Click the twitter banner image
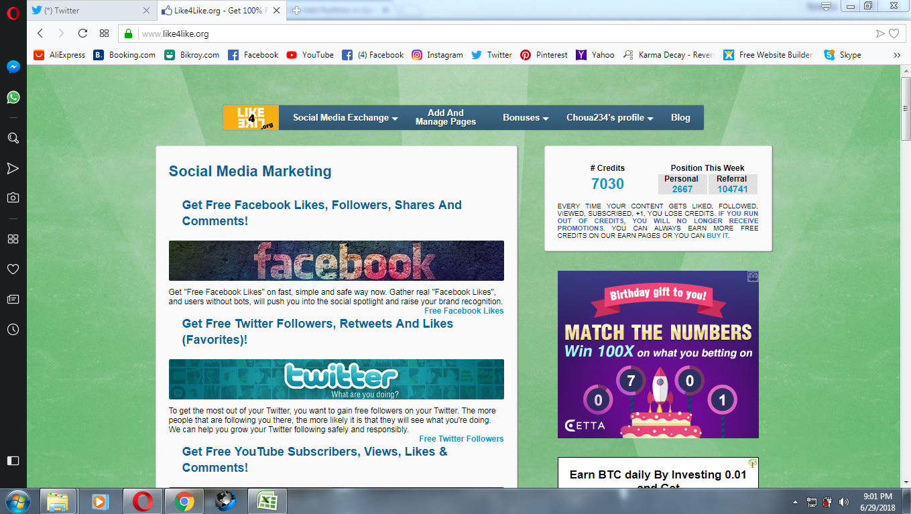 337,379
